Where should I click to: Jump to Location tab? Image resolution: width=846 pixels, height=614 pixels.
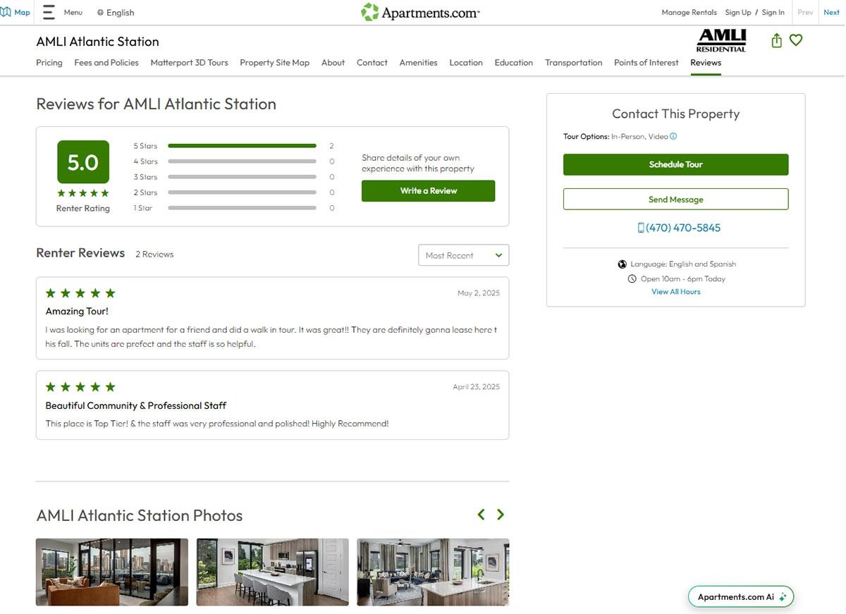coord(466,63)
